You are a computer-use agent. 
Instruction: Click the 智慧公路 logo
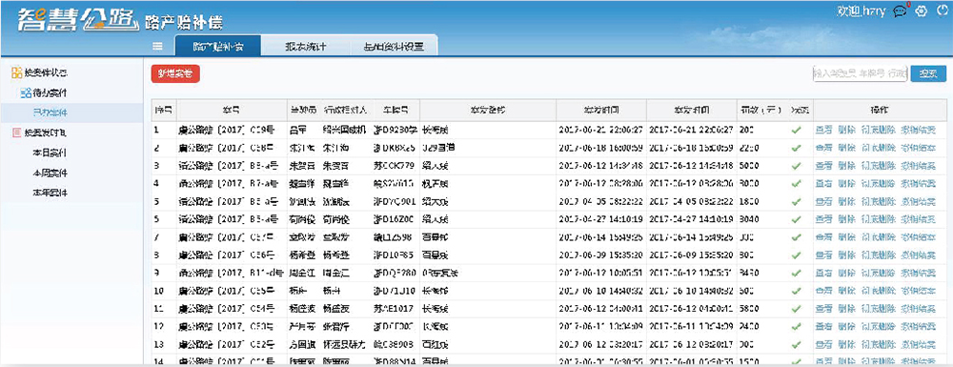tap(77, 19)
